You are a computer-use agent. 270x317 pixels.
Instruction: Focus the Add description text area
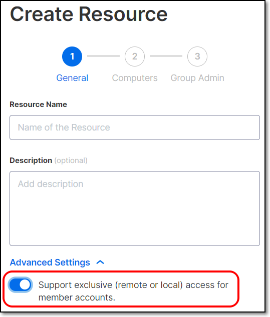[135, 208]
